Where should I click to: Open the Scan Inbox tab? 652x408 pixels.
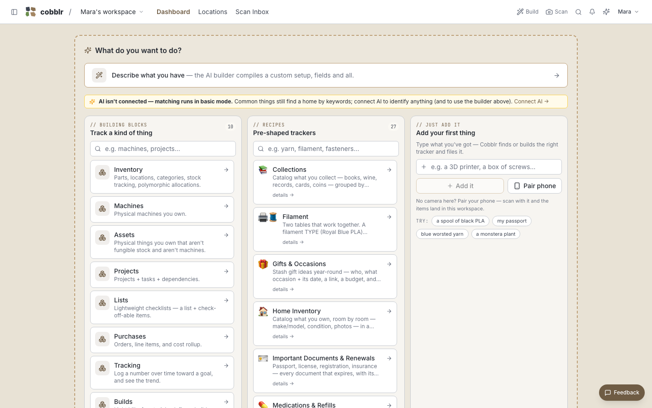point(252,12)
